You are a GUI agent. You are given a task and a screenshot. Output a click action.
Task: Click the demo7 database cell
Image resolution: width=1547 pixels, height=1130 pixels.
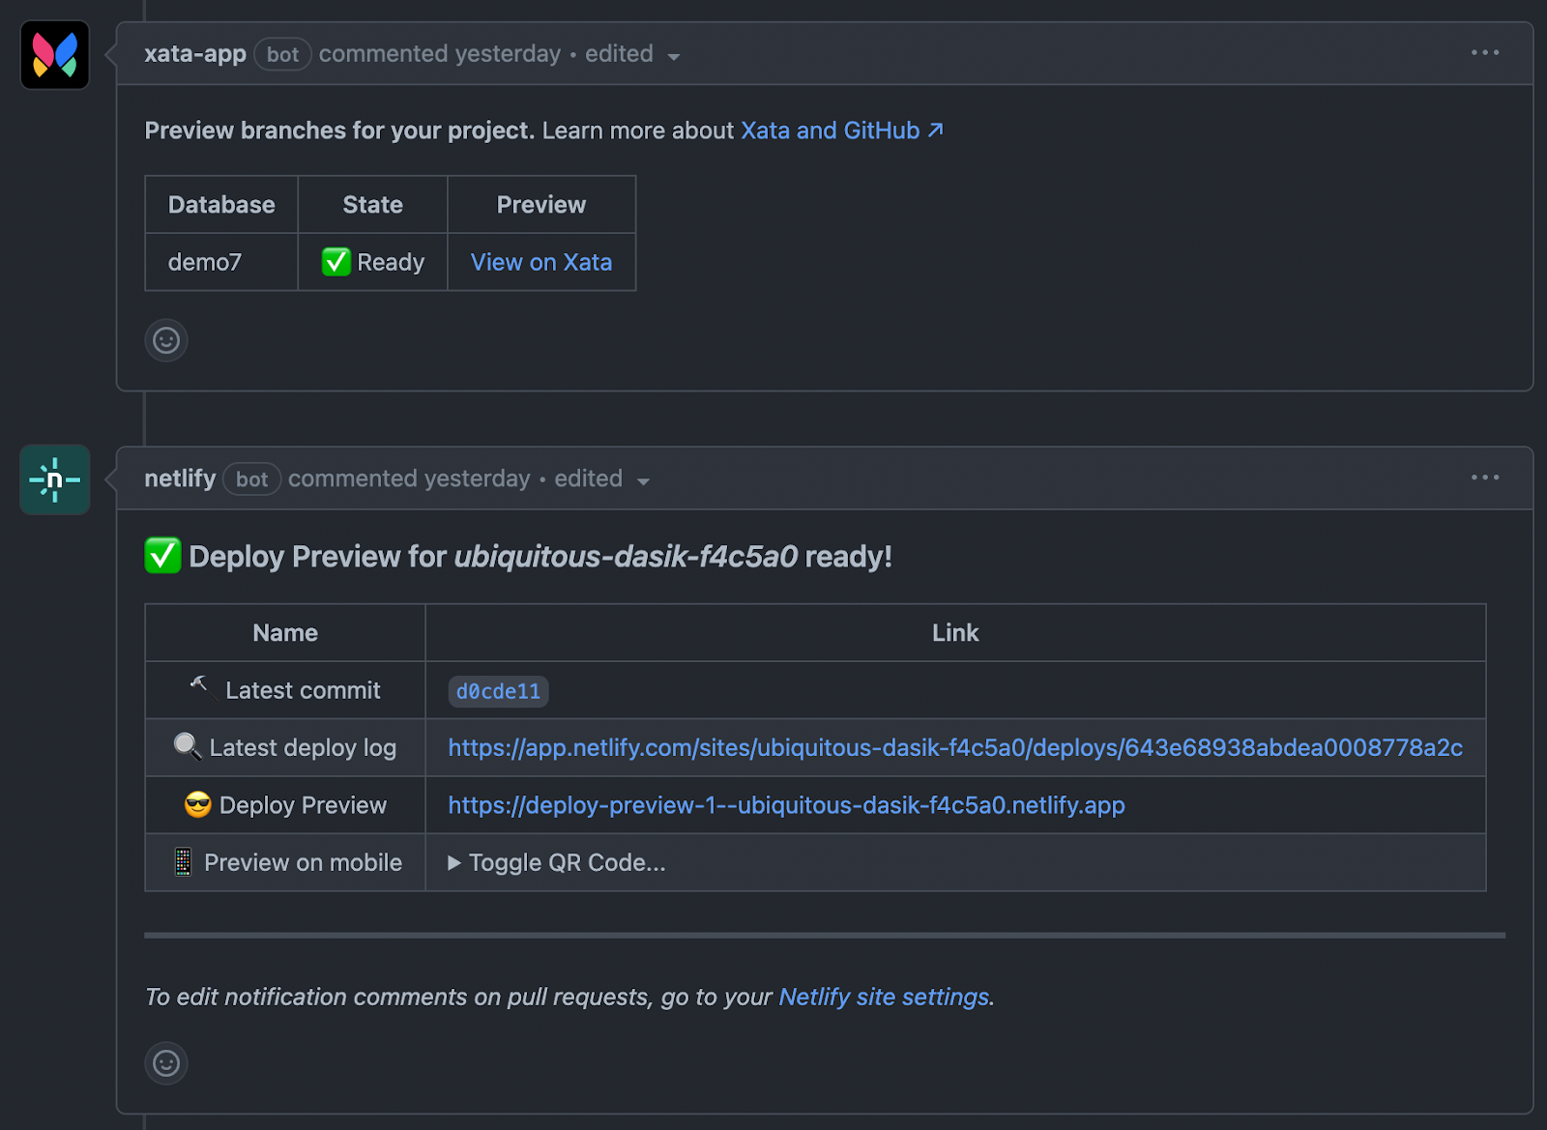click(x=221, y=262)
